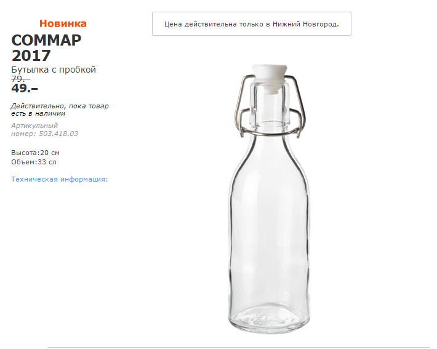This screenshot has height=349, width=437.
Task: Click the 2017 year in title
Action: point(31,56)
